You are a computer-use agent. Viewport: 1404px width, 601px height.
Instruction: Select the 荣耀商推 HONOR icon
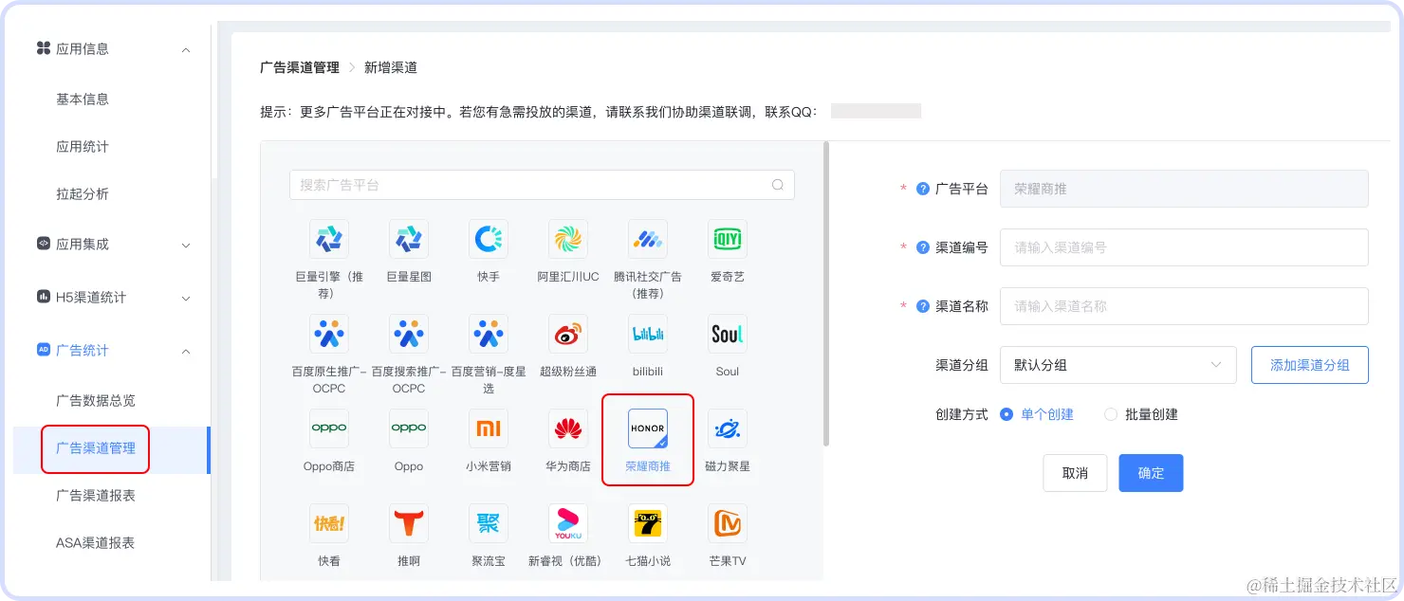tap(648, 428)
